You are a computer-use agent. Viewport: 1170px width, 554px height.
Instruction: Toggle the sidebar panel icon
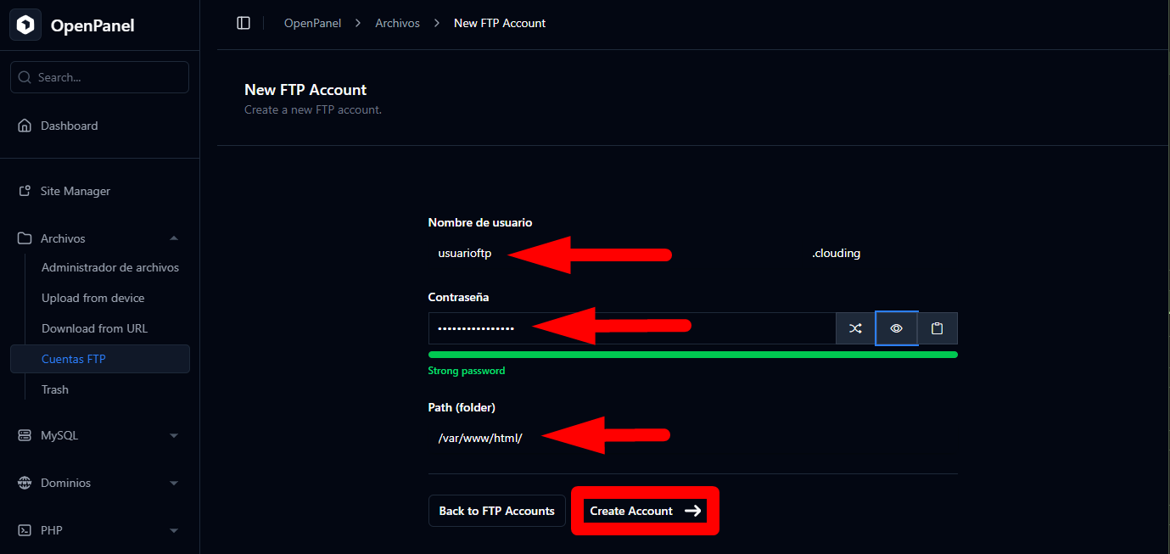[244, 23]
